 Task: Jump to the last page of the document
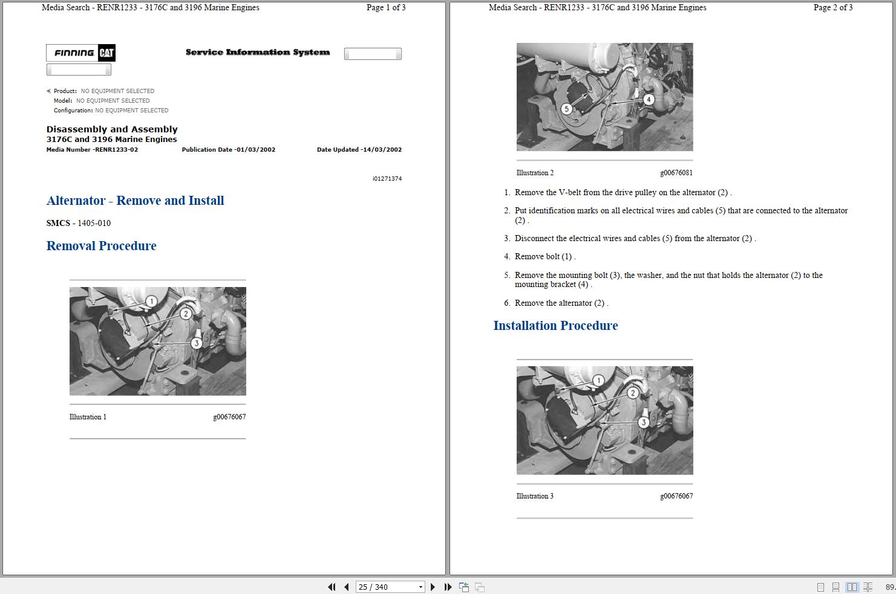pyautogui.click(x=447, y=587)
